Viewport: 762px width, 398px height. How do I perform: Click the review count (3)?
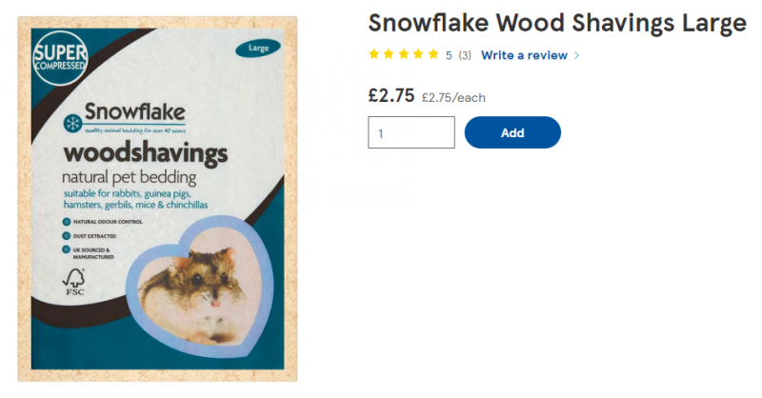[465, 55]
